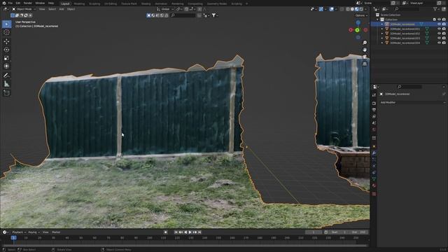
Task: Switch to the Shading workspace tab
Action: pyautogui.click(x=146, y=3)
